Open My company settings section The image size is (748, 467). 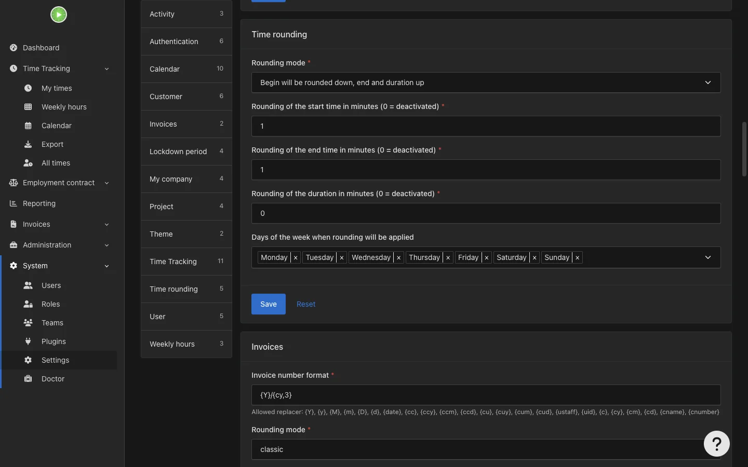186,179
